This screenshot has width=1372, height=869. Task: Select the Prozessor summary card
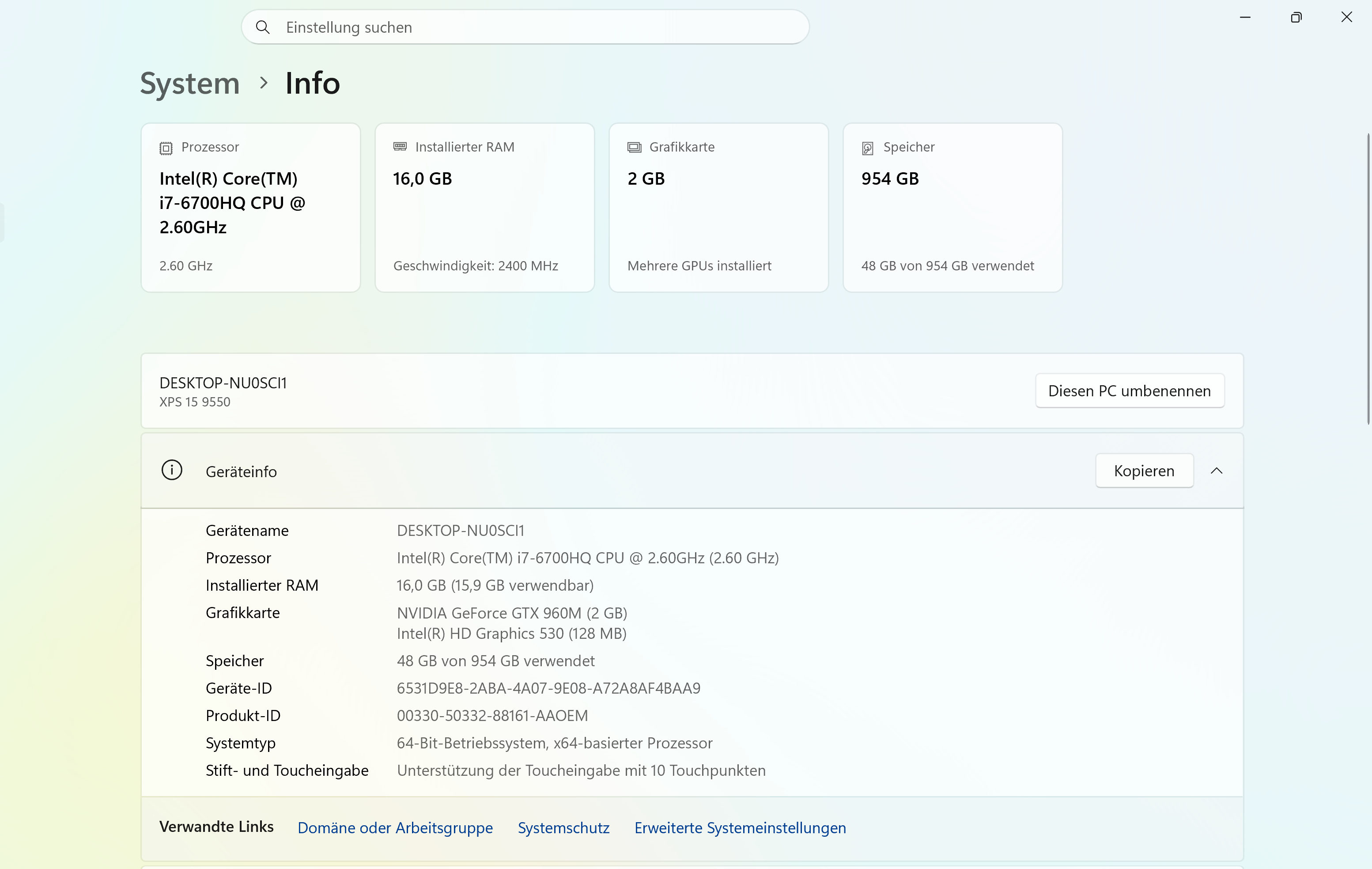251,208
